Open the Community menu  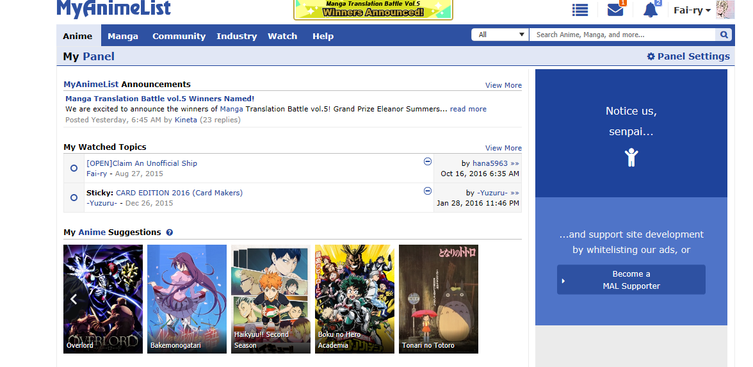point(179,36)
